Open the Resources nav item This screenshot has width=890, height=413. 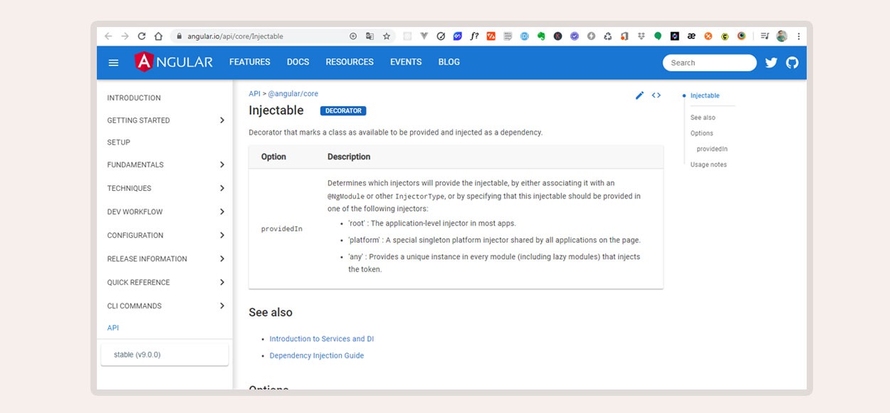point(350,62)
